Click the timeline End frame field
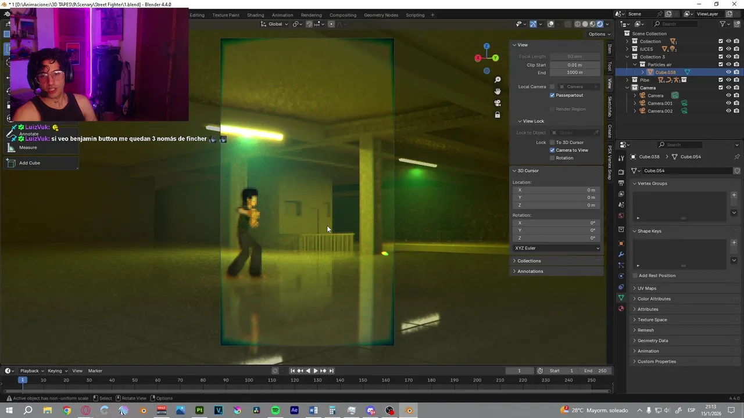 tap(595, 371)
